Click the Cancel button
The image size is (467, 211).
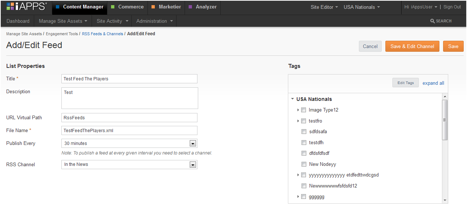click(370, 46)
